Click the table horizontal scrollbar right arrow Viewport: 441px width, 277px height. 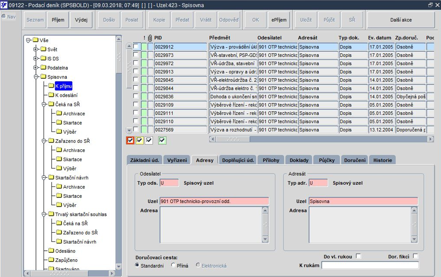tap(431, 139)
